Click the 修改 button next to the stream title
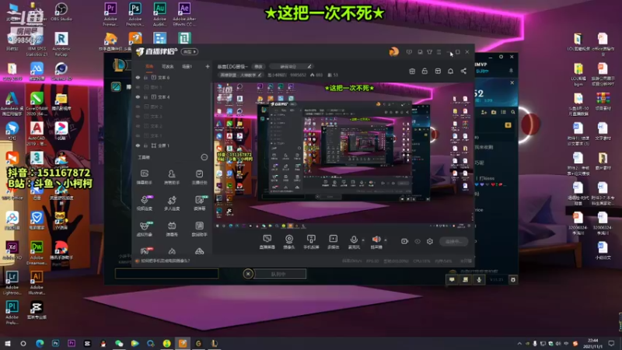The width and height of the screenshot is (622, 350). click(x=258, y=66)
